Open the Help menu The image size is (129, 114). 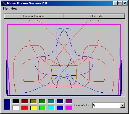pyautogui.click(x=14, y=8)
